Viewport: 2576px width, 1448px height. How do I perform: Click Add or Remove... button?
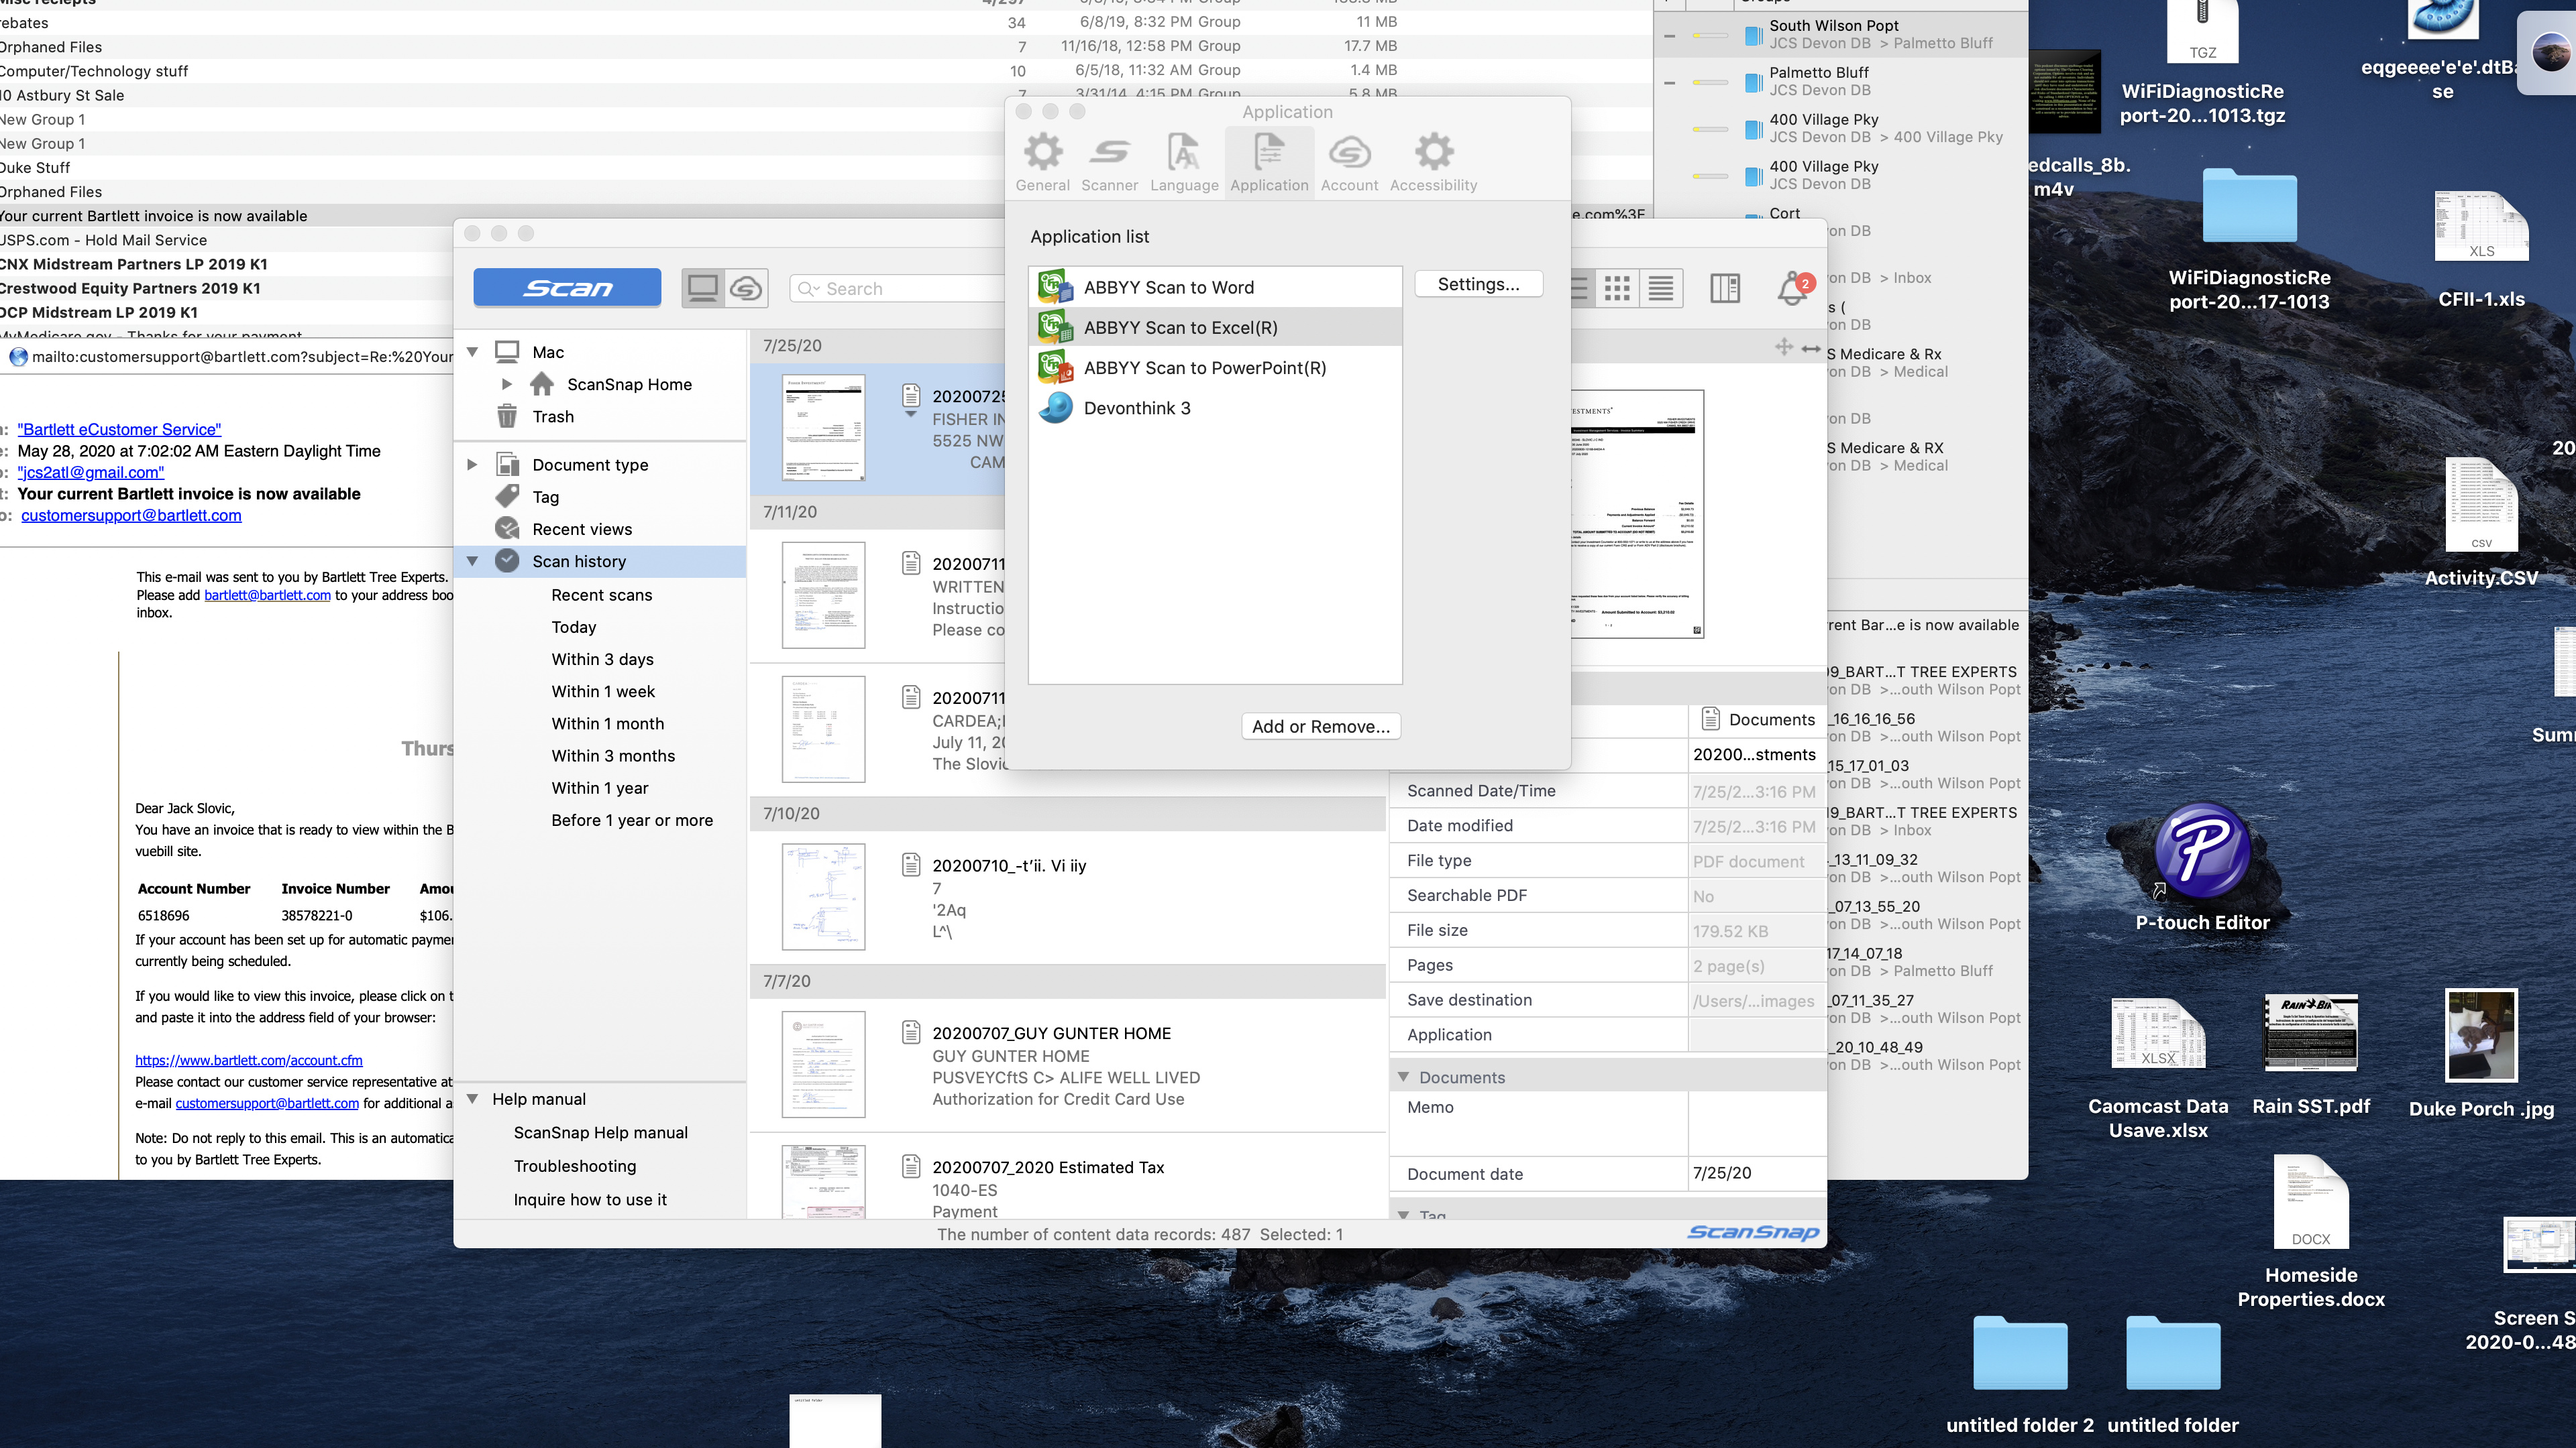pos(1320,727)
